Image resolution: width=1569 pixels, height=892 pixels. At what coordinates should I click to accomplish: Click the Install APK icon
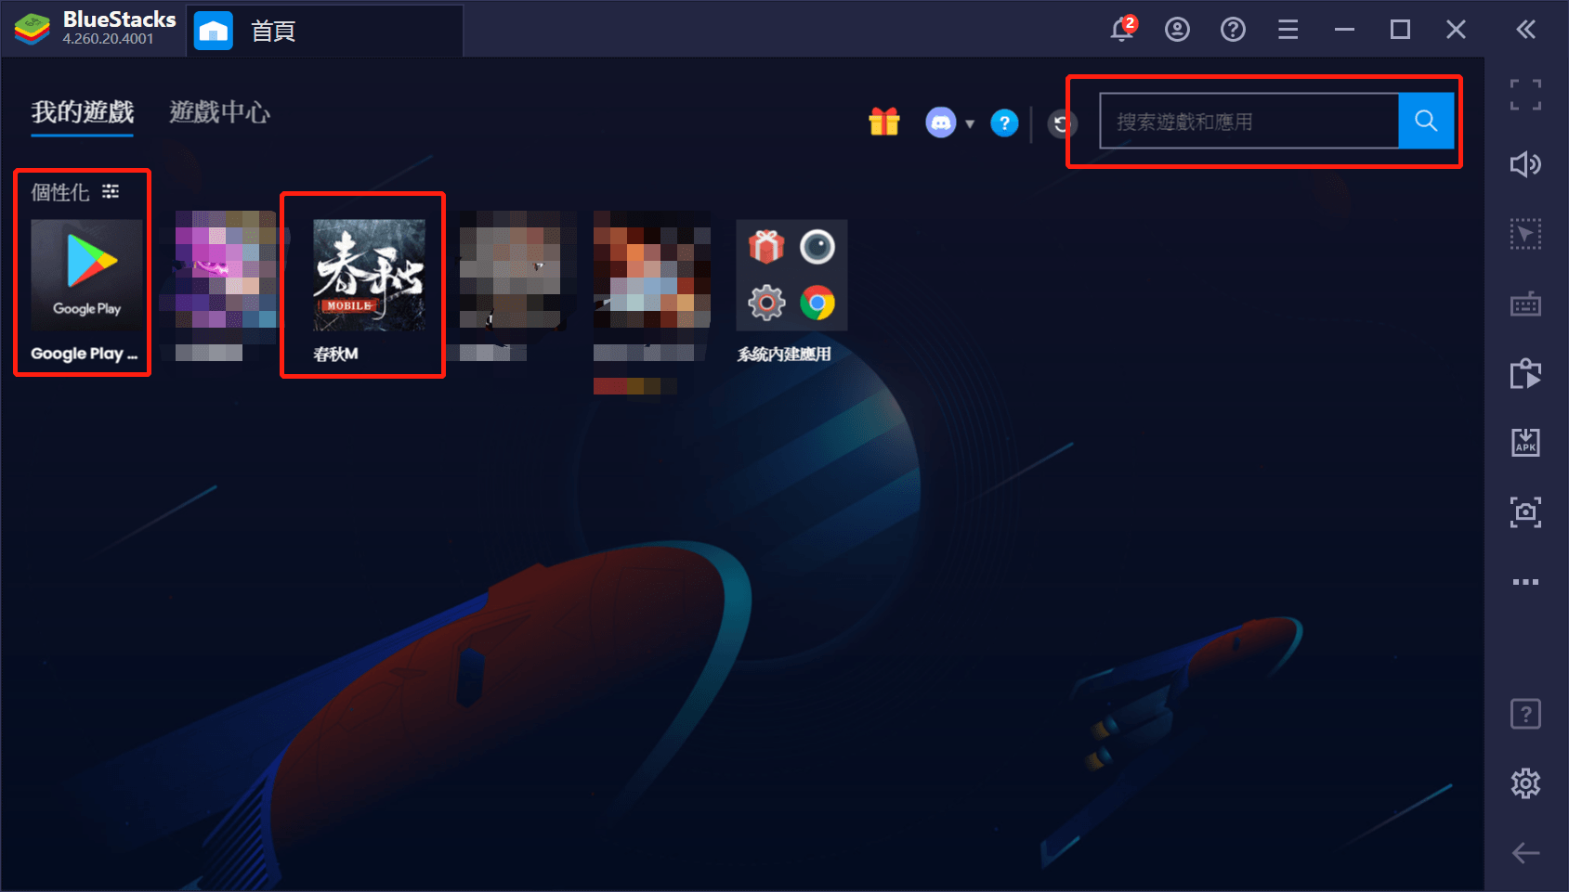tap(1525, 442)
